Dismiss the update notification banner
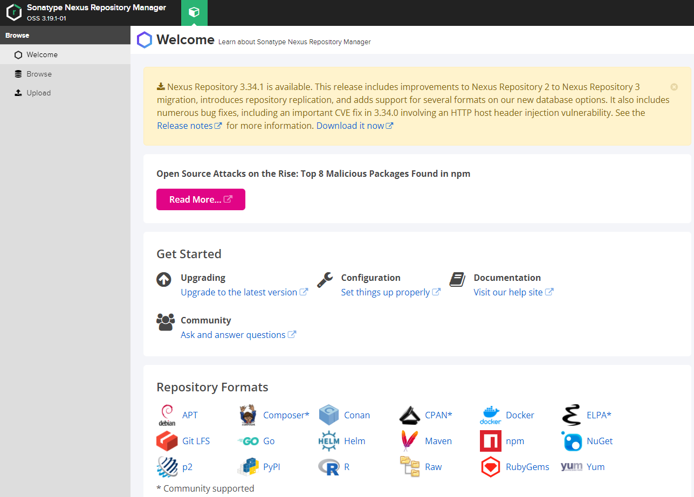 click(x=674, y=87)
